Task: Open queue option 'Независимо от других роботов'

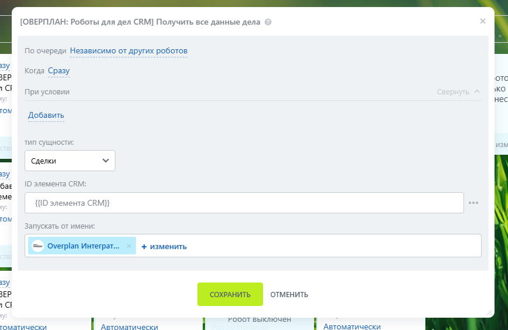Action: [129, 51]
